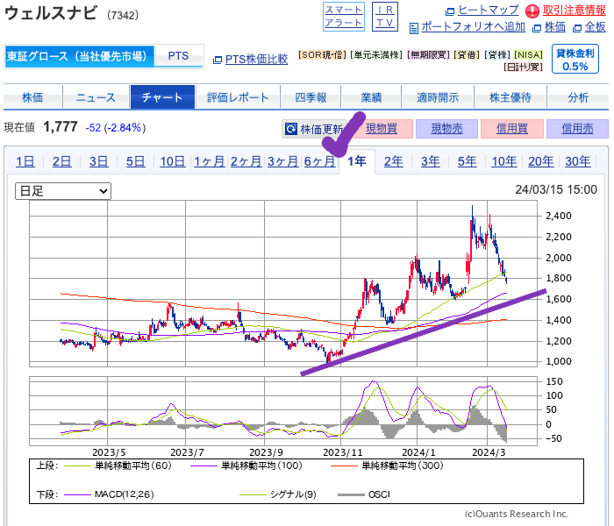Select the 30年 chart period

click(577, 161)
